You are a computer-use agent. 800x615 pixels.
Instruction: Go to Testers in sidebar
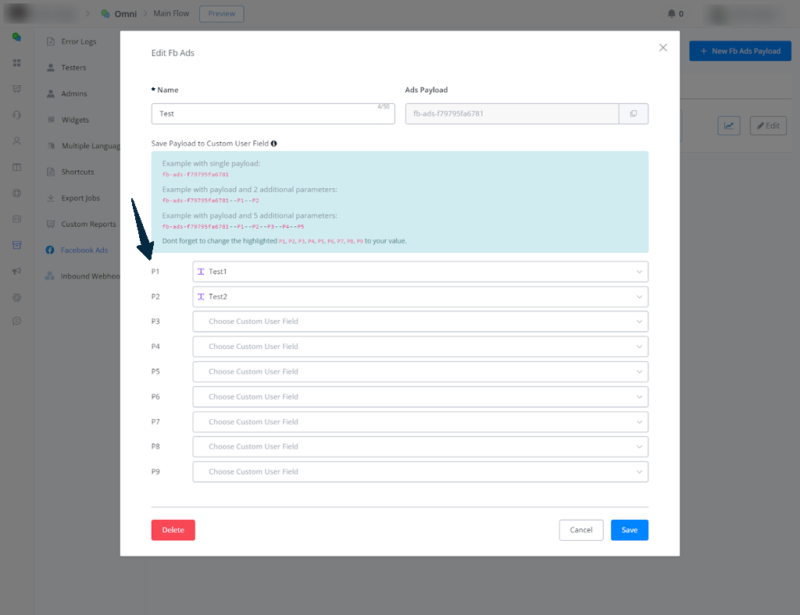point(73,68)
